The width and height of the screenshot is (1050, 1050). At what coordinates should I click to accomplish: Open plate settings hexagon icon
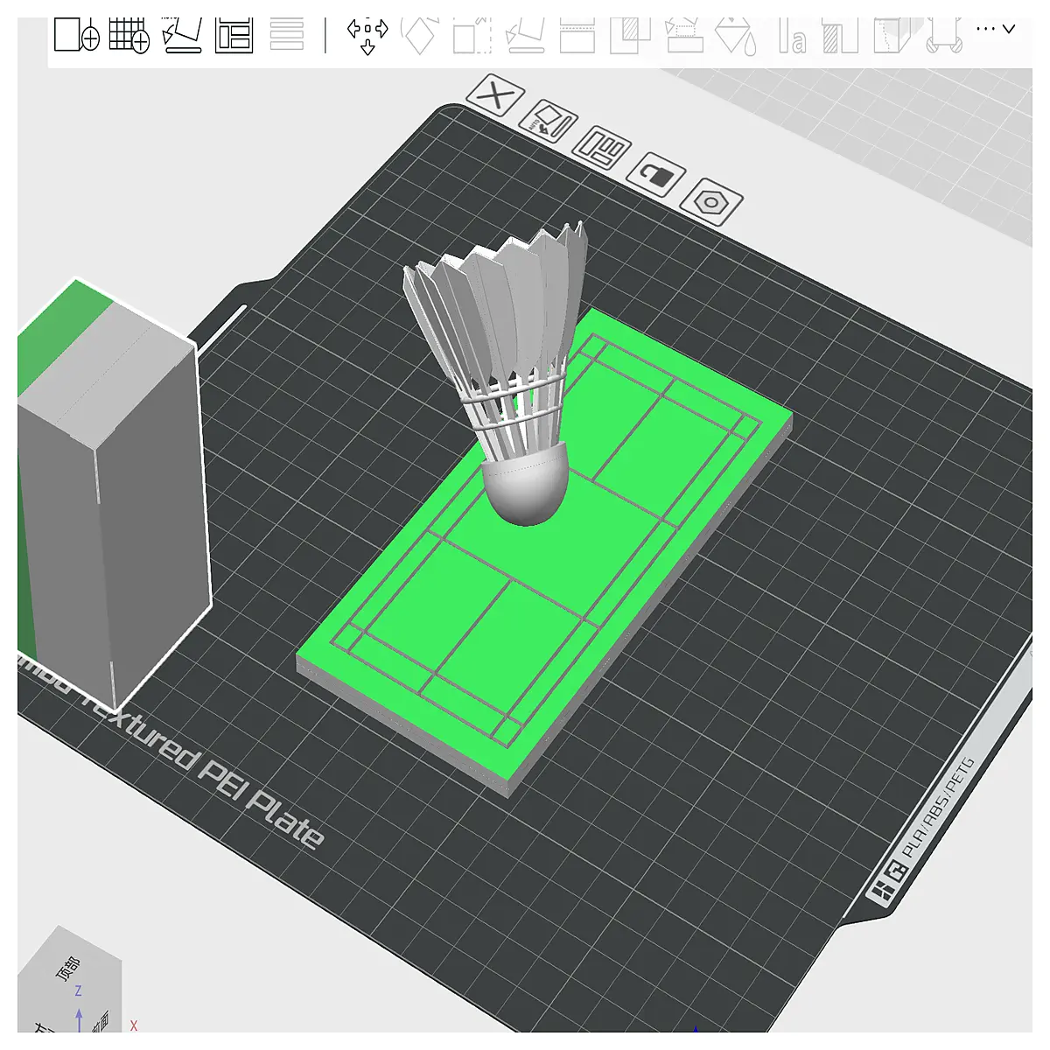[711, 203]
